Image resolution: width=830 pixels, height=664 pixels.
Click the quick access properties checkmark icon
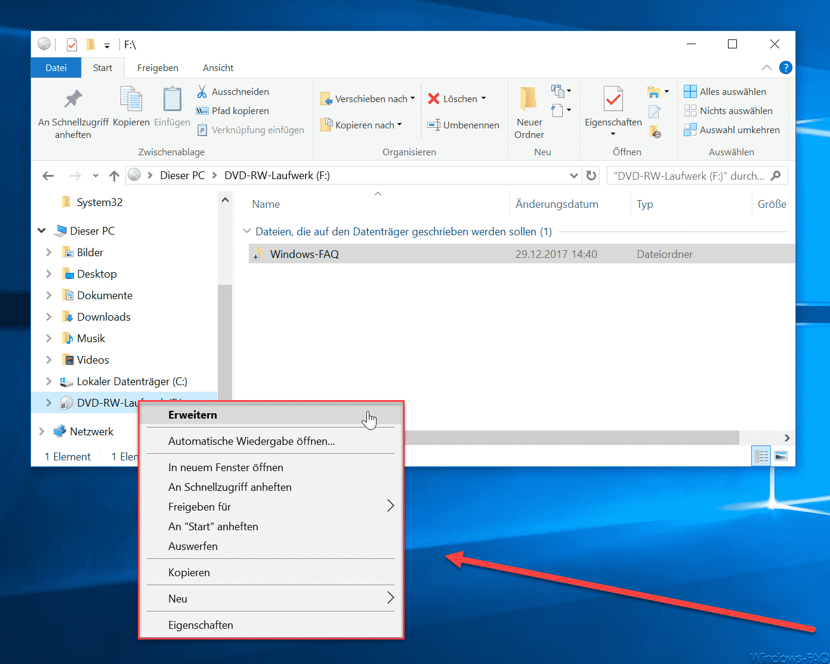pos(72,44)
